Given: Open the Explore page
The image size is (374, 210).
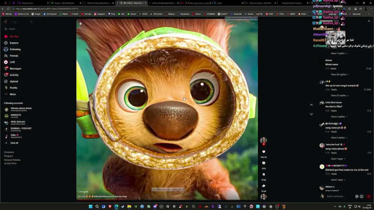Looking at the screenshot, I should (x=11, y=43).
